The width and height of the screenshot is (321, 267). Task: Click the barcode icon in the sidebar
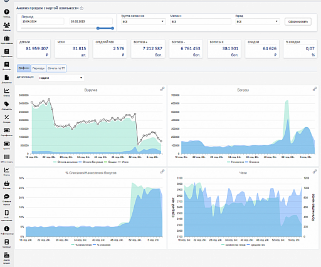[x=7, y=157]
